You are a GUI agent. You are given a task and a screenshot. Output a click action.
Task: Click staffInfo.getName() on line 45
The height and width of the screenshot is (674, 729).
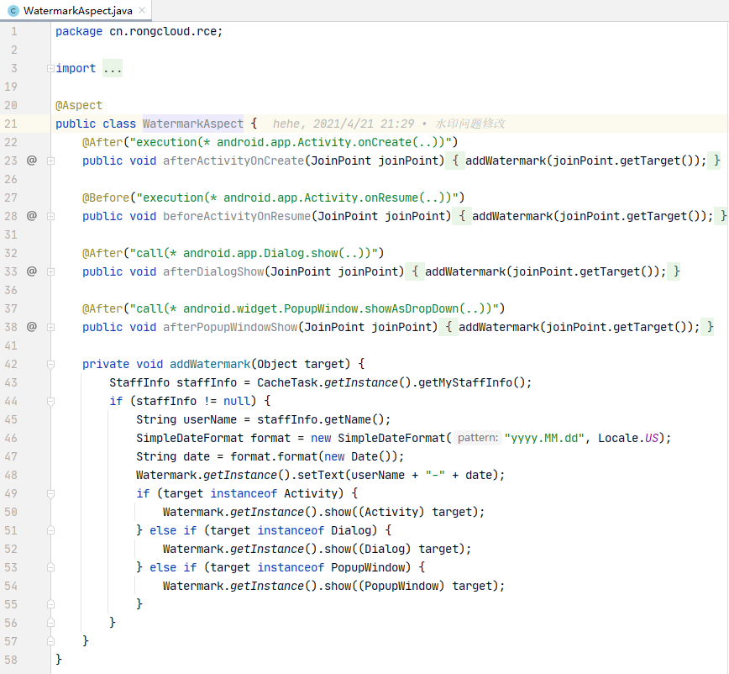(x=320, y=419)
